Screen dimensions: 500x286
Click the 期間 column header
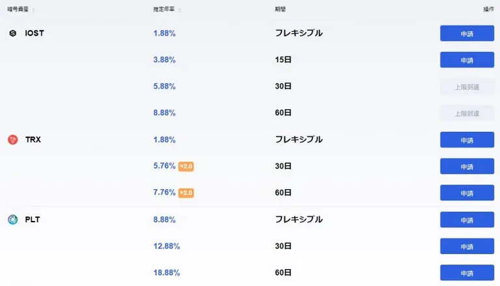281,9
